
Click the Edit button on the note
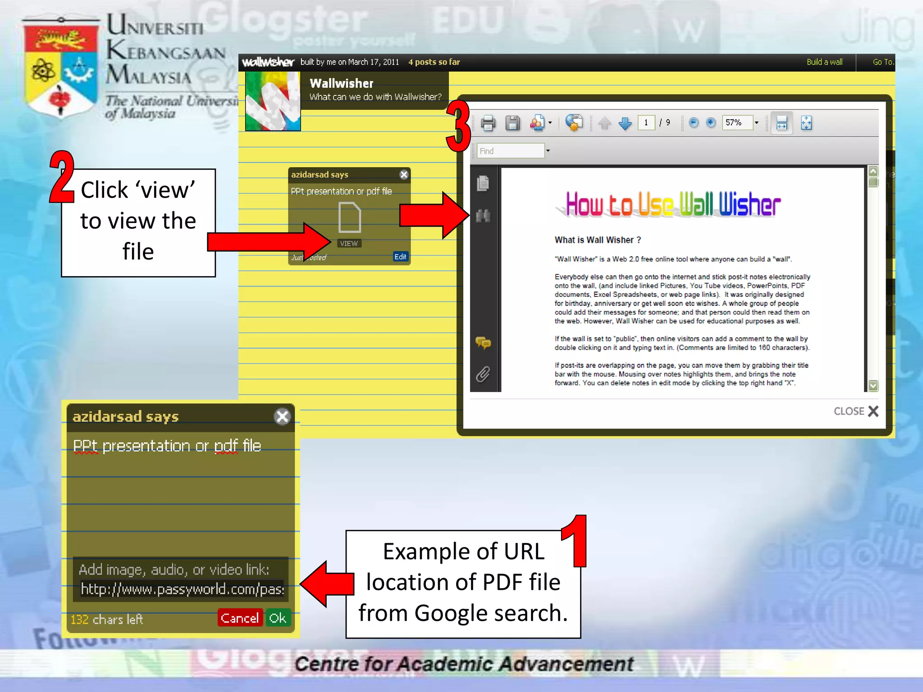[400, 257]
